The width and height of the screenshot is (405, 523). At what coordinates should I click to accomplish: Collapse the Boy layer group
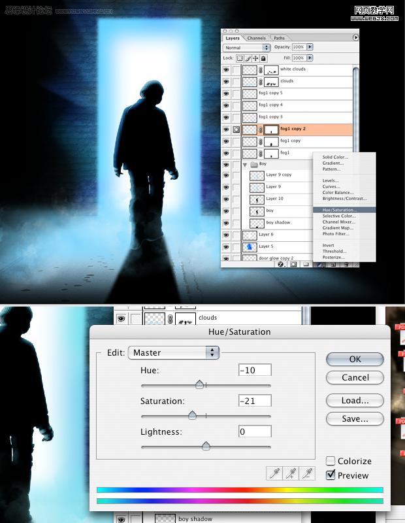(x=245, y=164)
